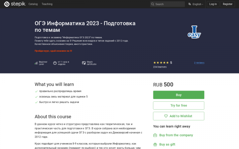
Task: Open the Stepik logo home link
Action: (x=15, y=4)
